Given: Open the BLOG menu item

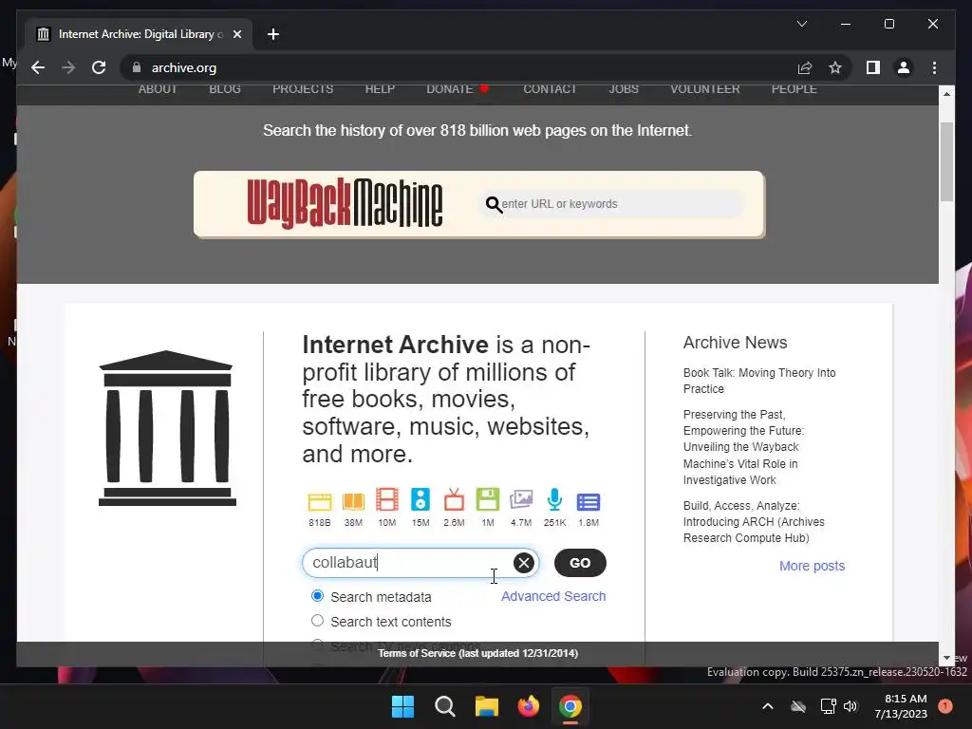Looking at the screenshot, I should 225,89.
